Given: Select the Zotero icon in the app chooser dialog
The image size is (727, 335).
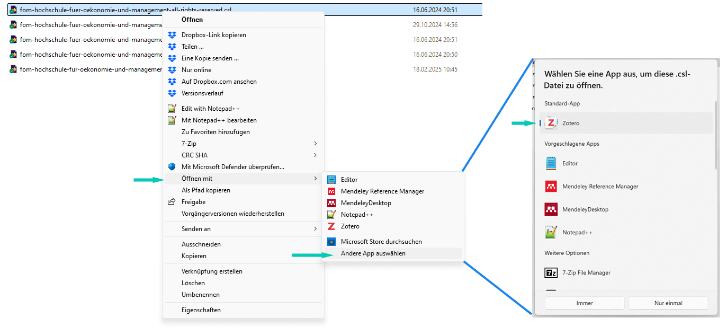Looking at the screenshot, I should coord(551,123).
